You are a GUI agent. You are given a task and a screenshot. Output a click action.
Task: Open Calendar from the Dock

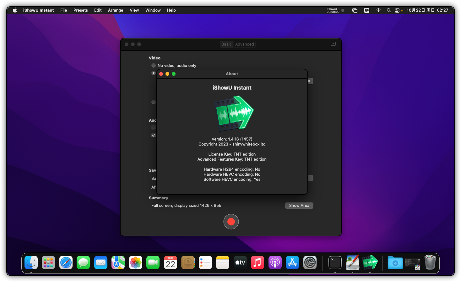171,263
